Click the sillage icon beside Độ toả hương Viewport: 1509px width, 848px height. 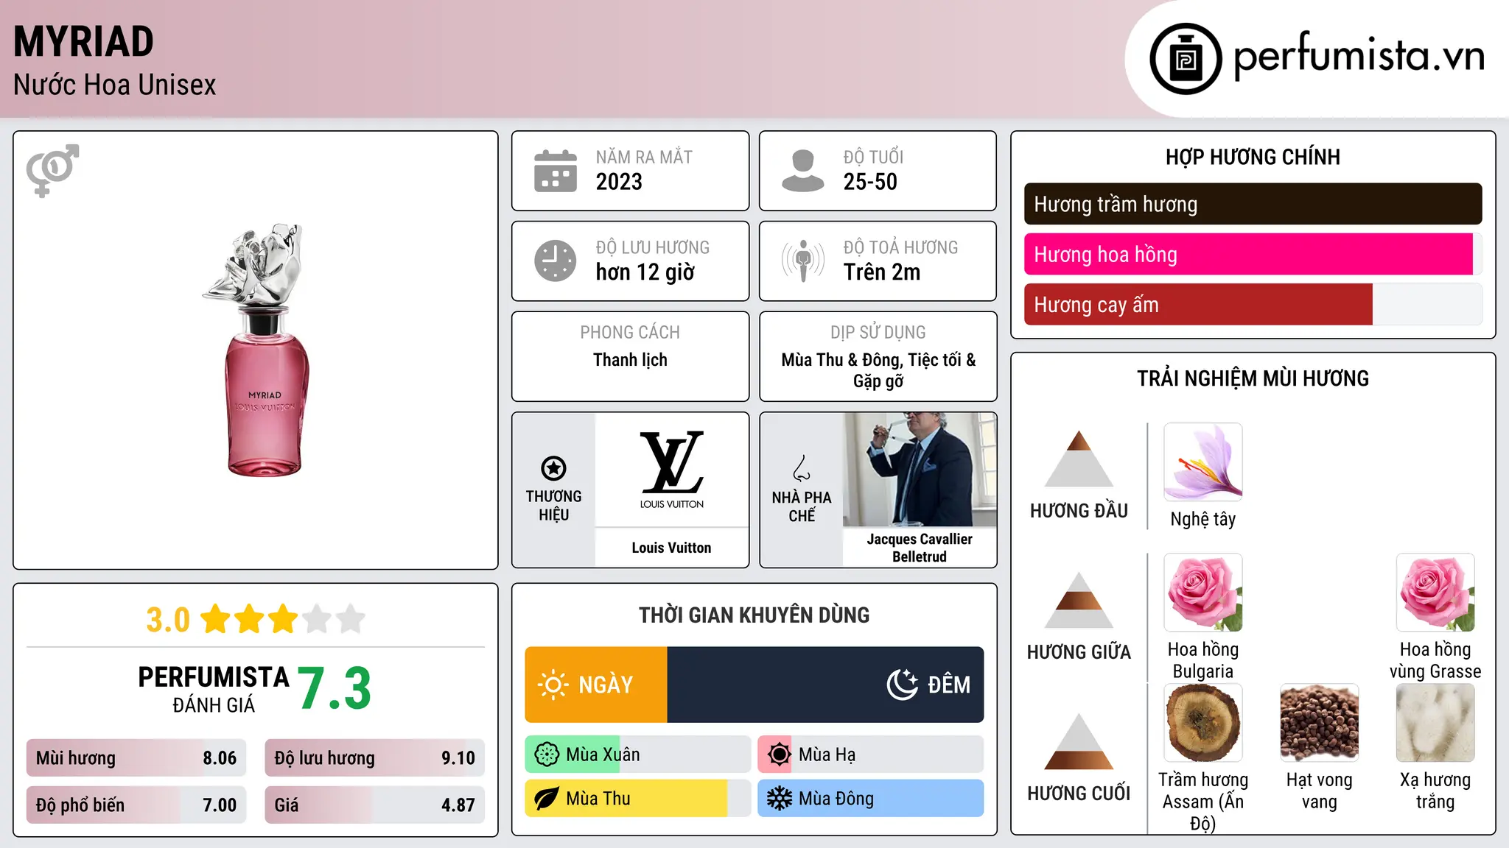pyautogui.click(x=803, y=261)
